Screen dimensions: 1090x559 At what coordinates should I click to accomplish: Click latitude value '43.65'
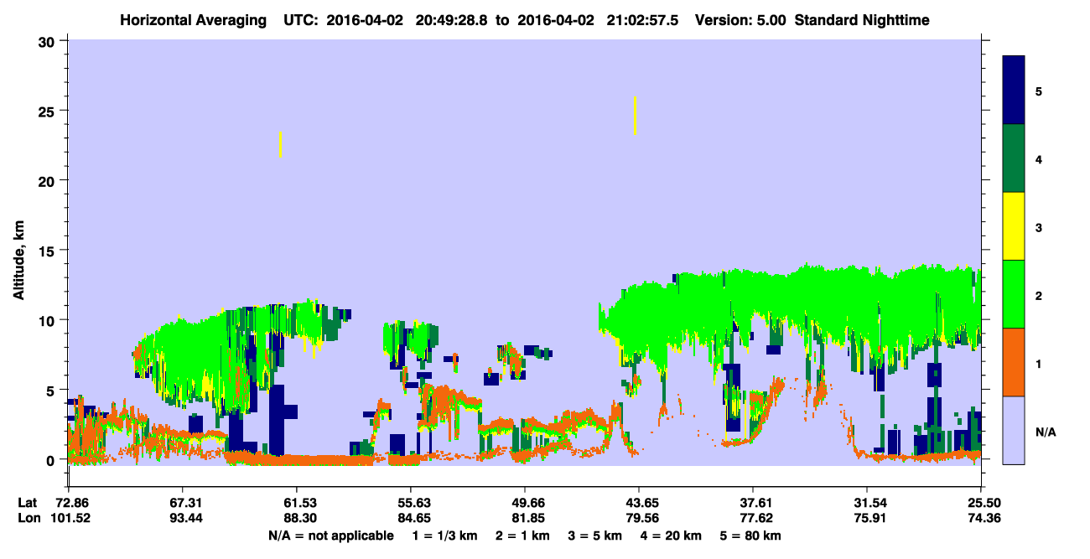click(639, 503)
